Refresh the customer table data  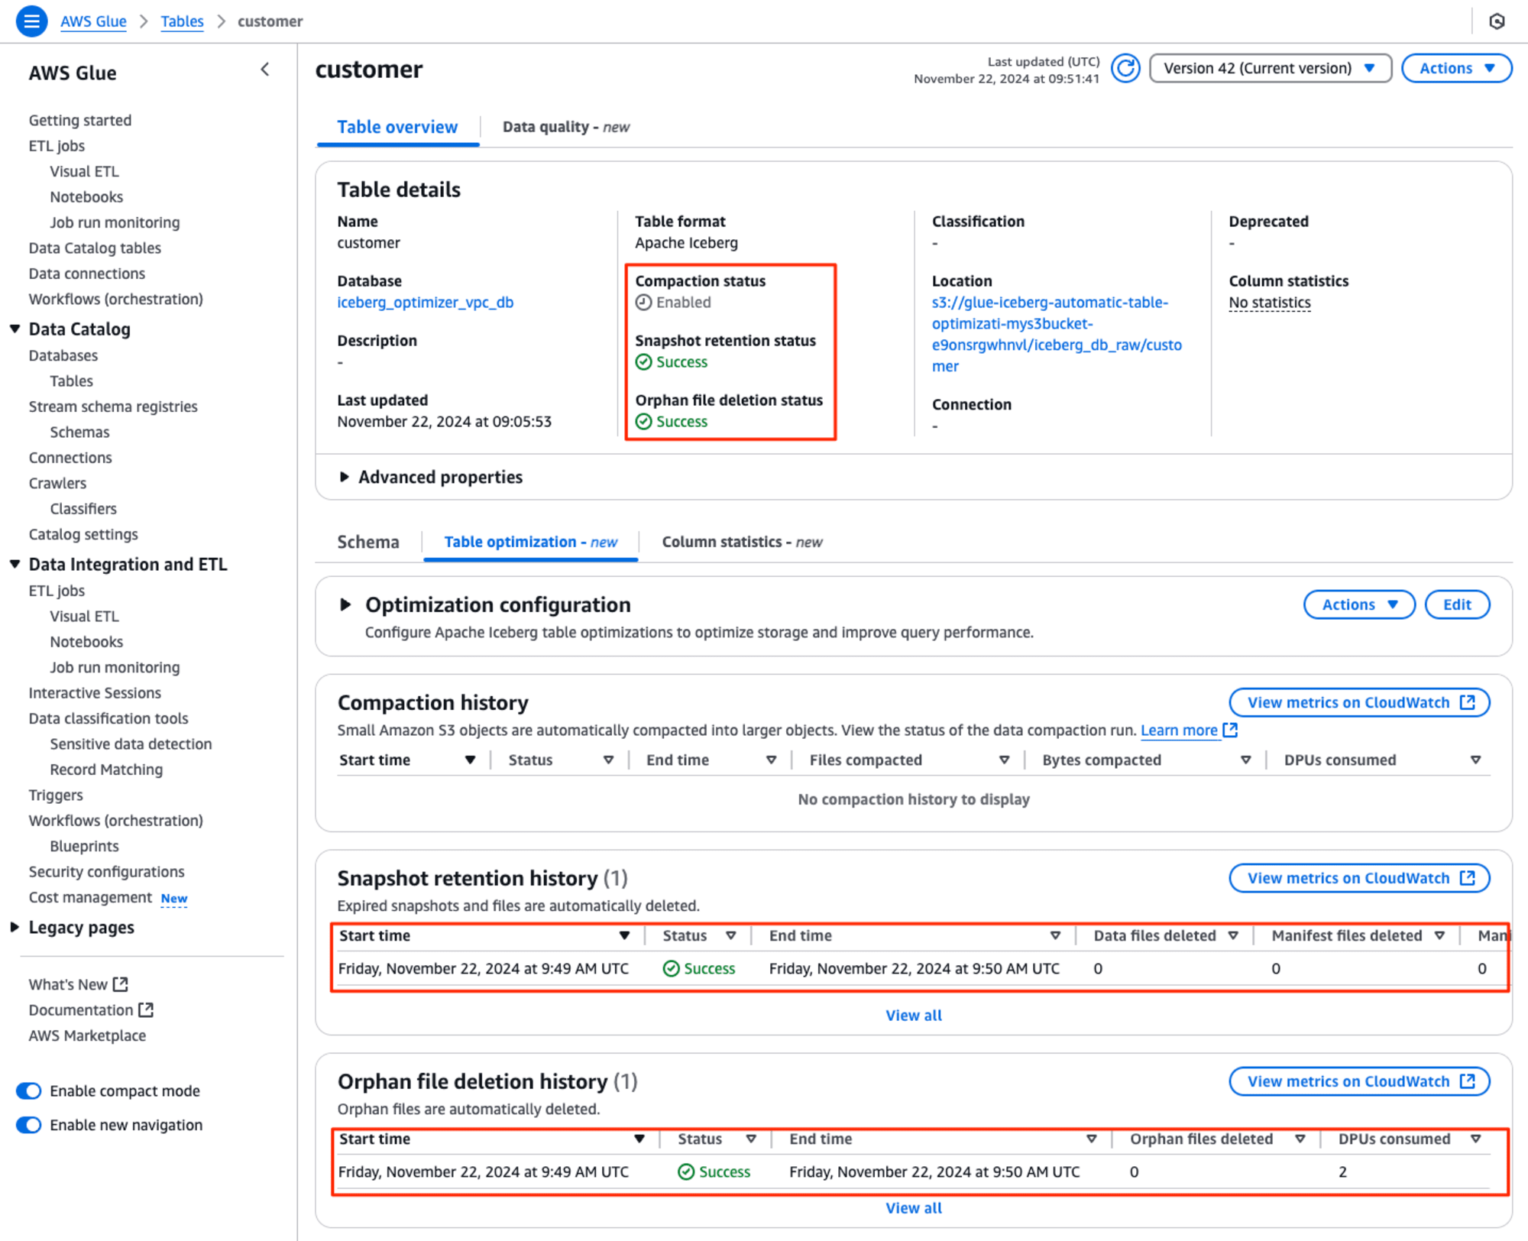click(1125, 68)
